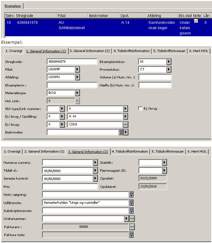Click the note icon beside Beskrivelse field
The image size is (212, 243).
point(121,132)
